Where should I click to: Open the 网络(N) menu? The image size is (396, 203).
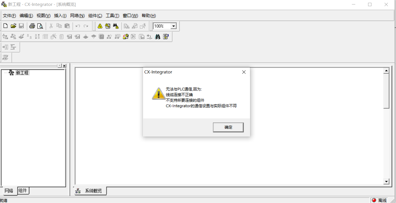click(x=77, y=16)
